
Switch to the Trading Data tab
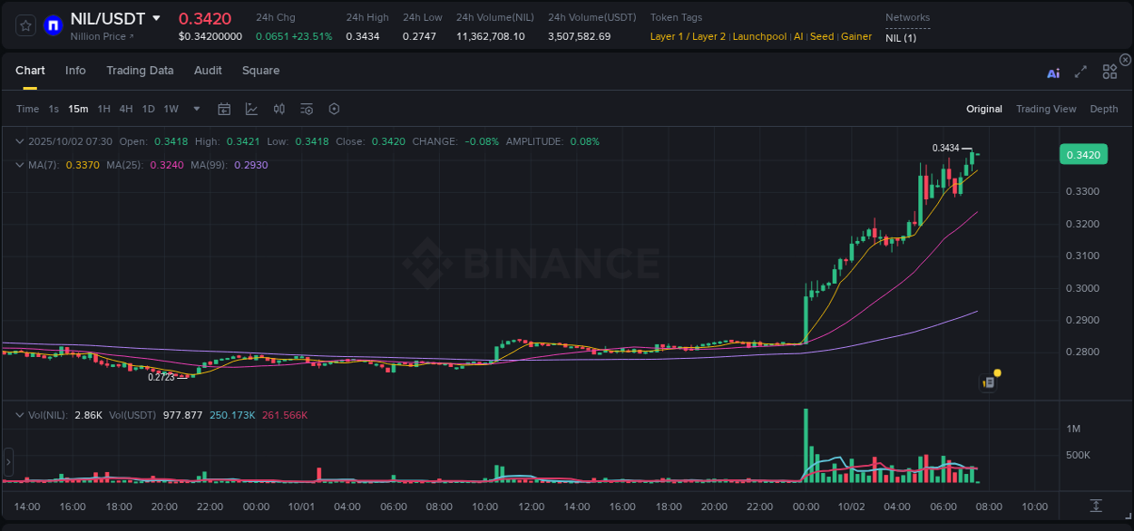pos(140,71)
